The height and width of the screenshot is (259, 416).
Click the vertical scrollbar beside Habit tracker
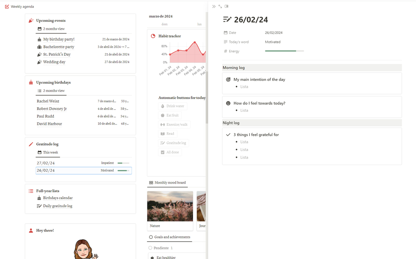(x=207, y=97)
